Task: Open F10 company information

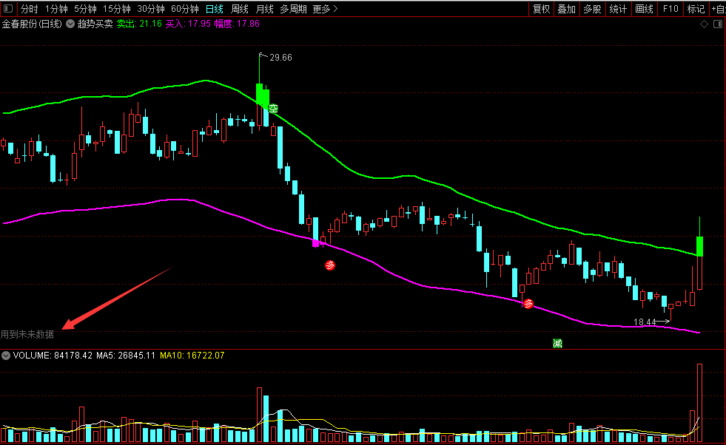Action: coord(670,9)
